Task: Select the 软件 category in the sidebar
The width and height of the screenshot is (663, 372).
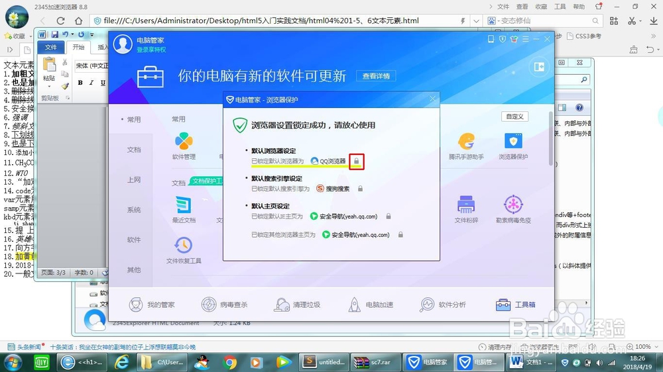Action: pyautogui.click(x=134, y=240)
